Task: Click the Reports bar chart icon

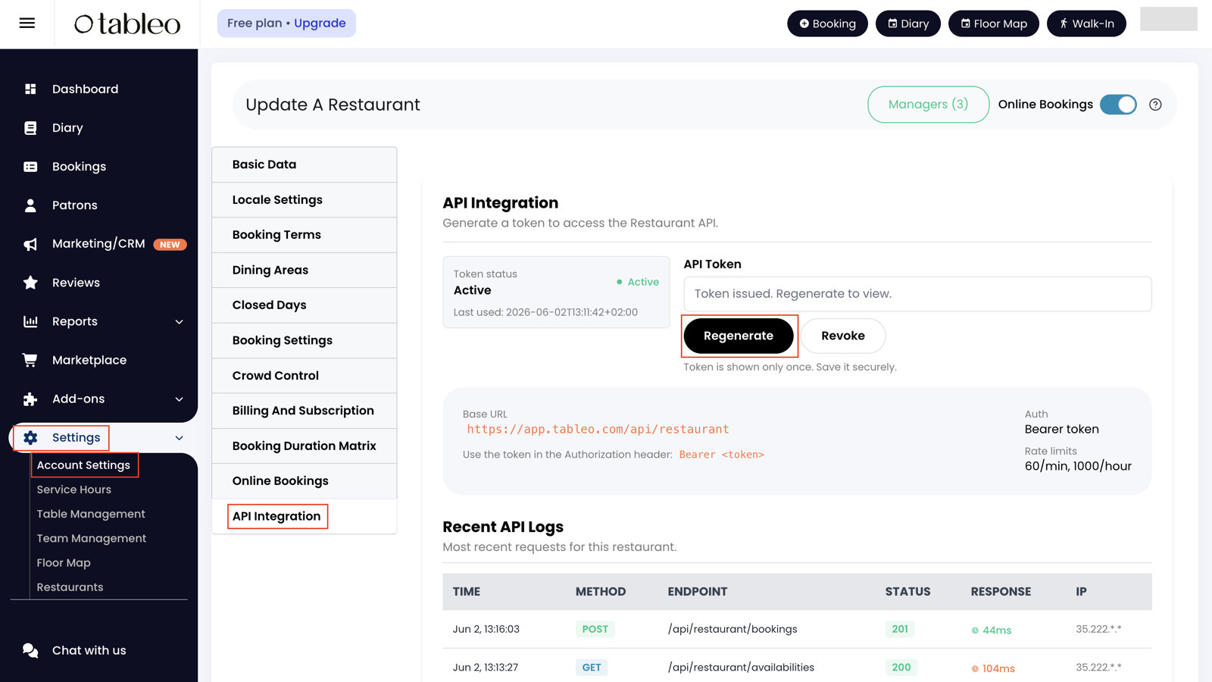Action: click(30, 321)
